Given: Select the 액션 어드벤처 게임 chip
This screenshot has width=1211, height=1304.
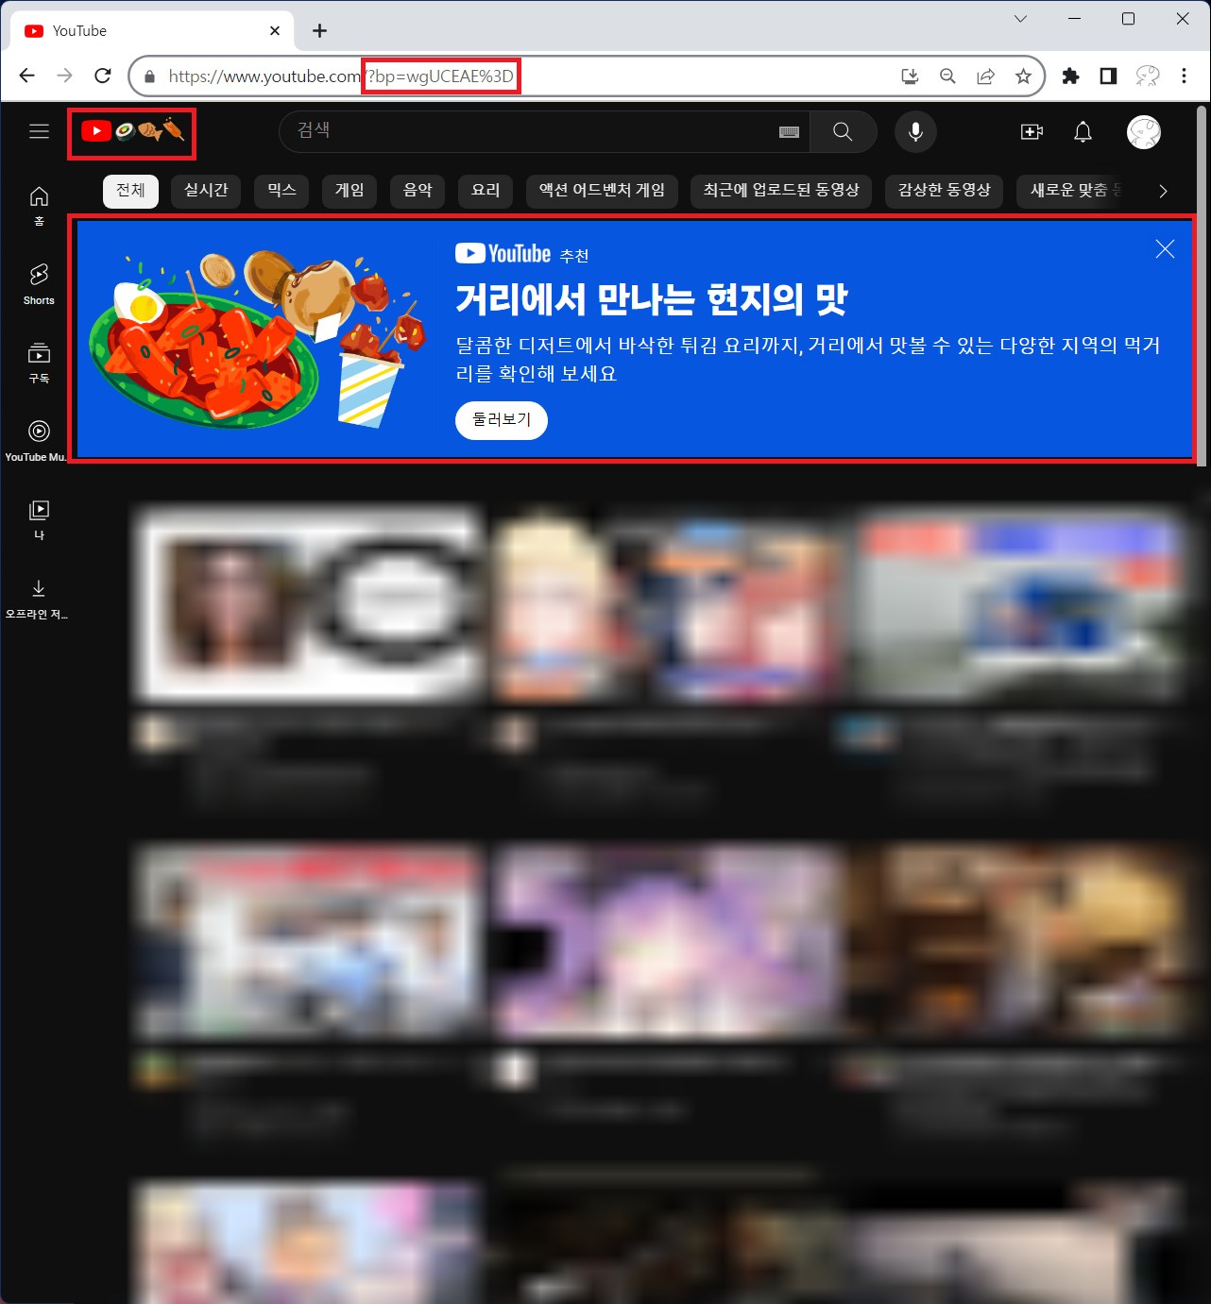Looking at the screenshot, I should pyautogui.click(x=602, y=191).
